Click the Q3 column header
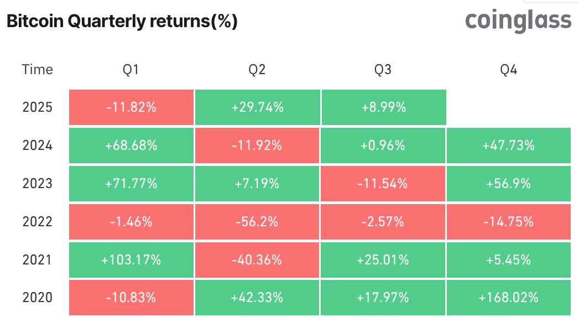579x317 pixels. tap(383, 70)
